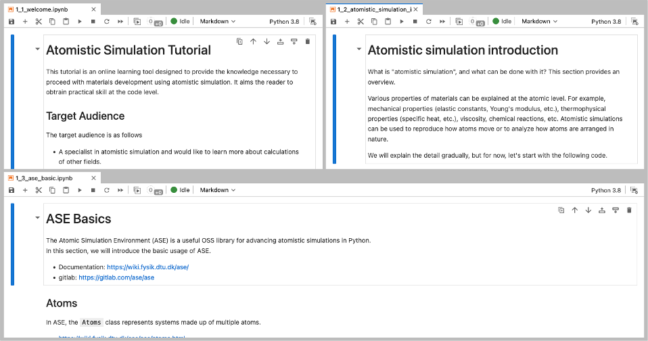Restart and run all in 1_1_welcome
Image resolution: width=648 pixels, height=341 pixels.
click(x=120, y=22)
